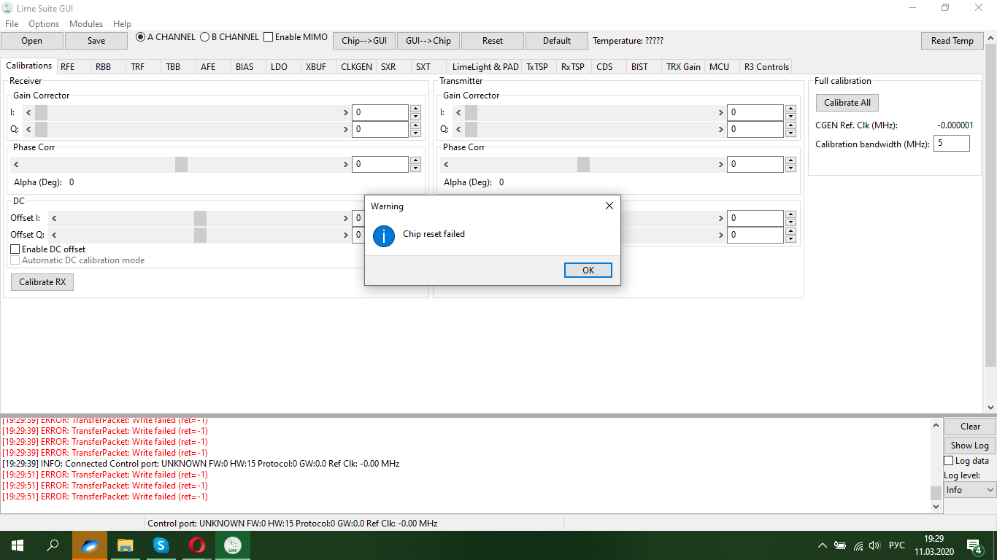Open the Log level dropdown
This screenshot has width=997, height=560.
[970, 490]
